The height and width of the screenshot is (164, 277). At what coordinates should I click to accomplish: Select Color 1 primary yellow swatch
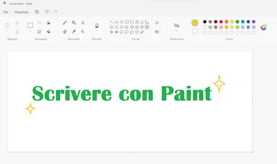pyautogui.click(x=195, y=23)
